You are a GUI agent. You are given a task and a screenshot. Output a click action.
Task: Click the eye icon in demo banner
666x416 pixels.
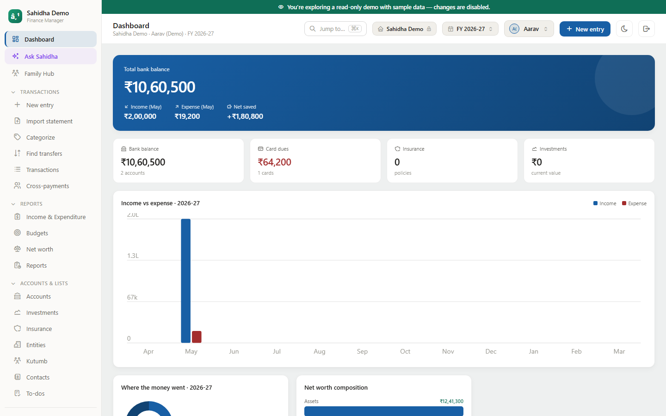[x=281, y=7]
